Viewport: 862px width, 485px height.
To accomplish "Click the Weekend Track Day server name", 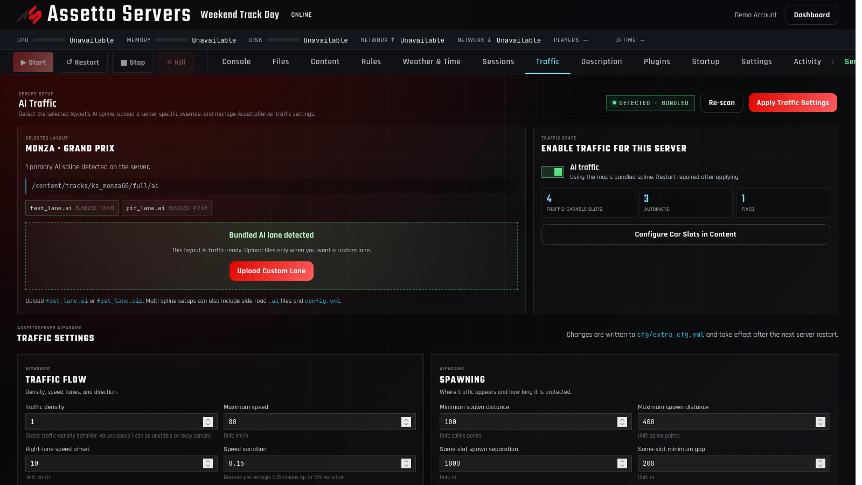I will (x=240, y=15).
